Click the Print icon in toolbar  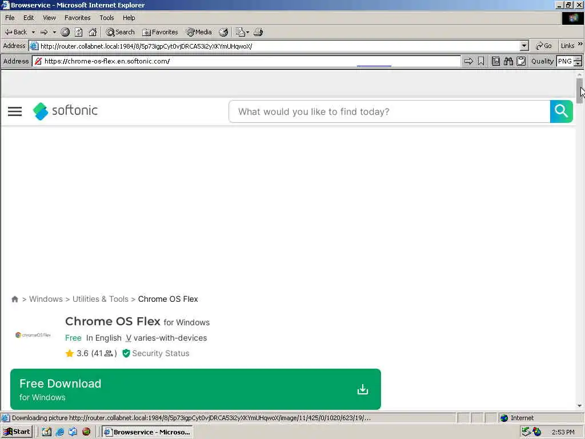pos(258,32)
